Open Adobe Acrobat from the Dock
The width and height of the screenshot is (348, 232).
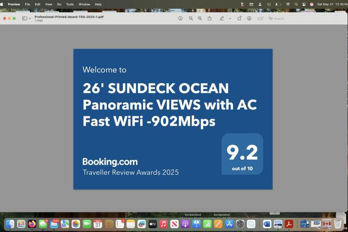point(289,224)
